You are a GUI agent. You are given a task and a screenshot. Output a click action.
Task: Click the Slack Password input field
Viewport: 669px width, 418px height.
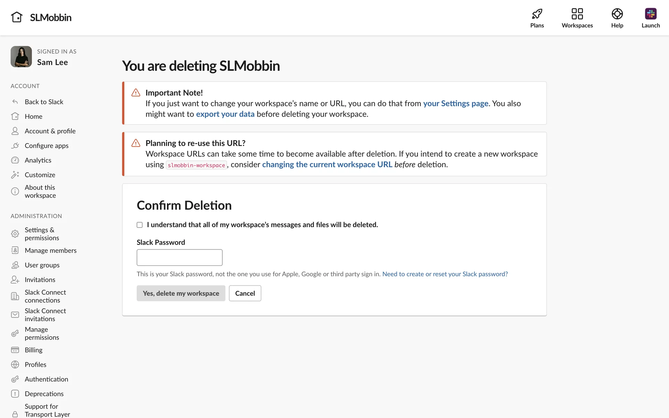[179, 257]
